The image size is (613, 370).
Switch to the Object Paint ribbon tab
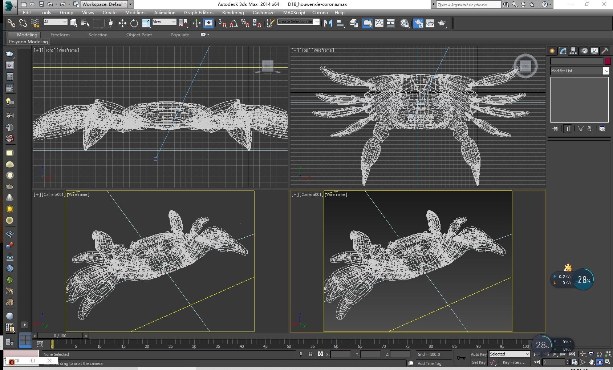click(139, 35)
